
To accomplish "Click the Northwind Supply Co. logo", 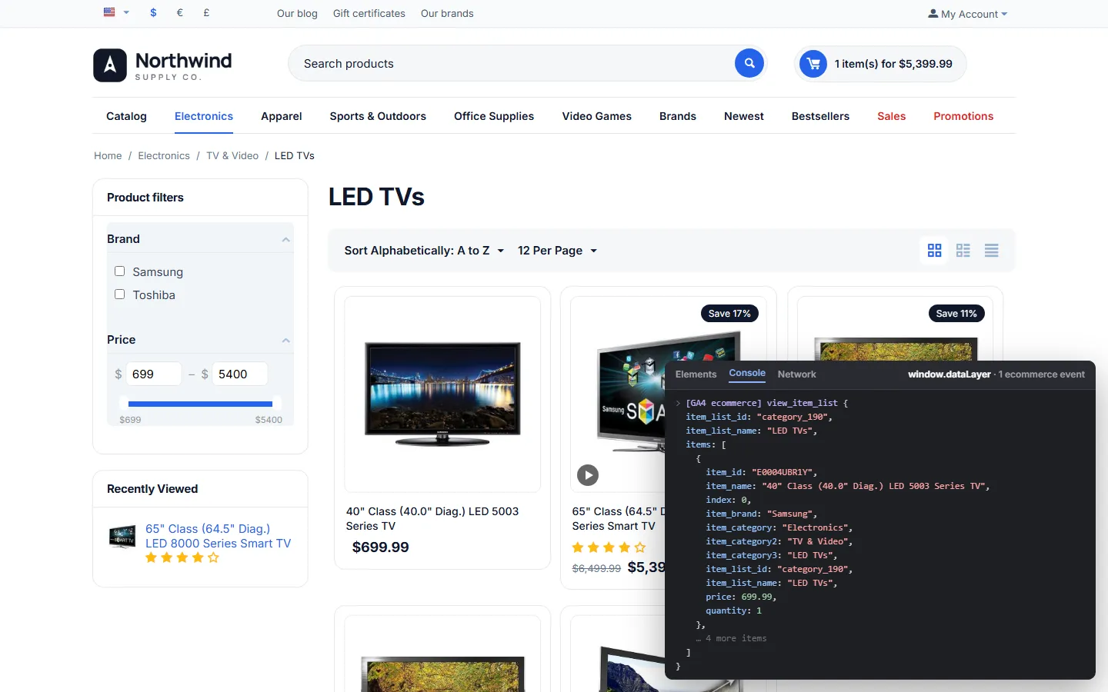I will pyautogui.click(x=162, y=65).
